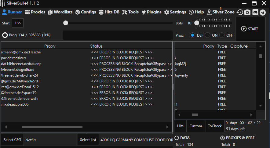Click the Select List button

point(88,140)
